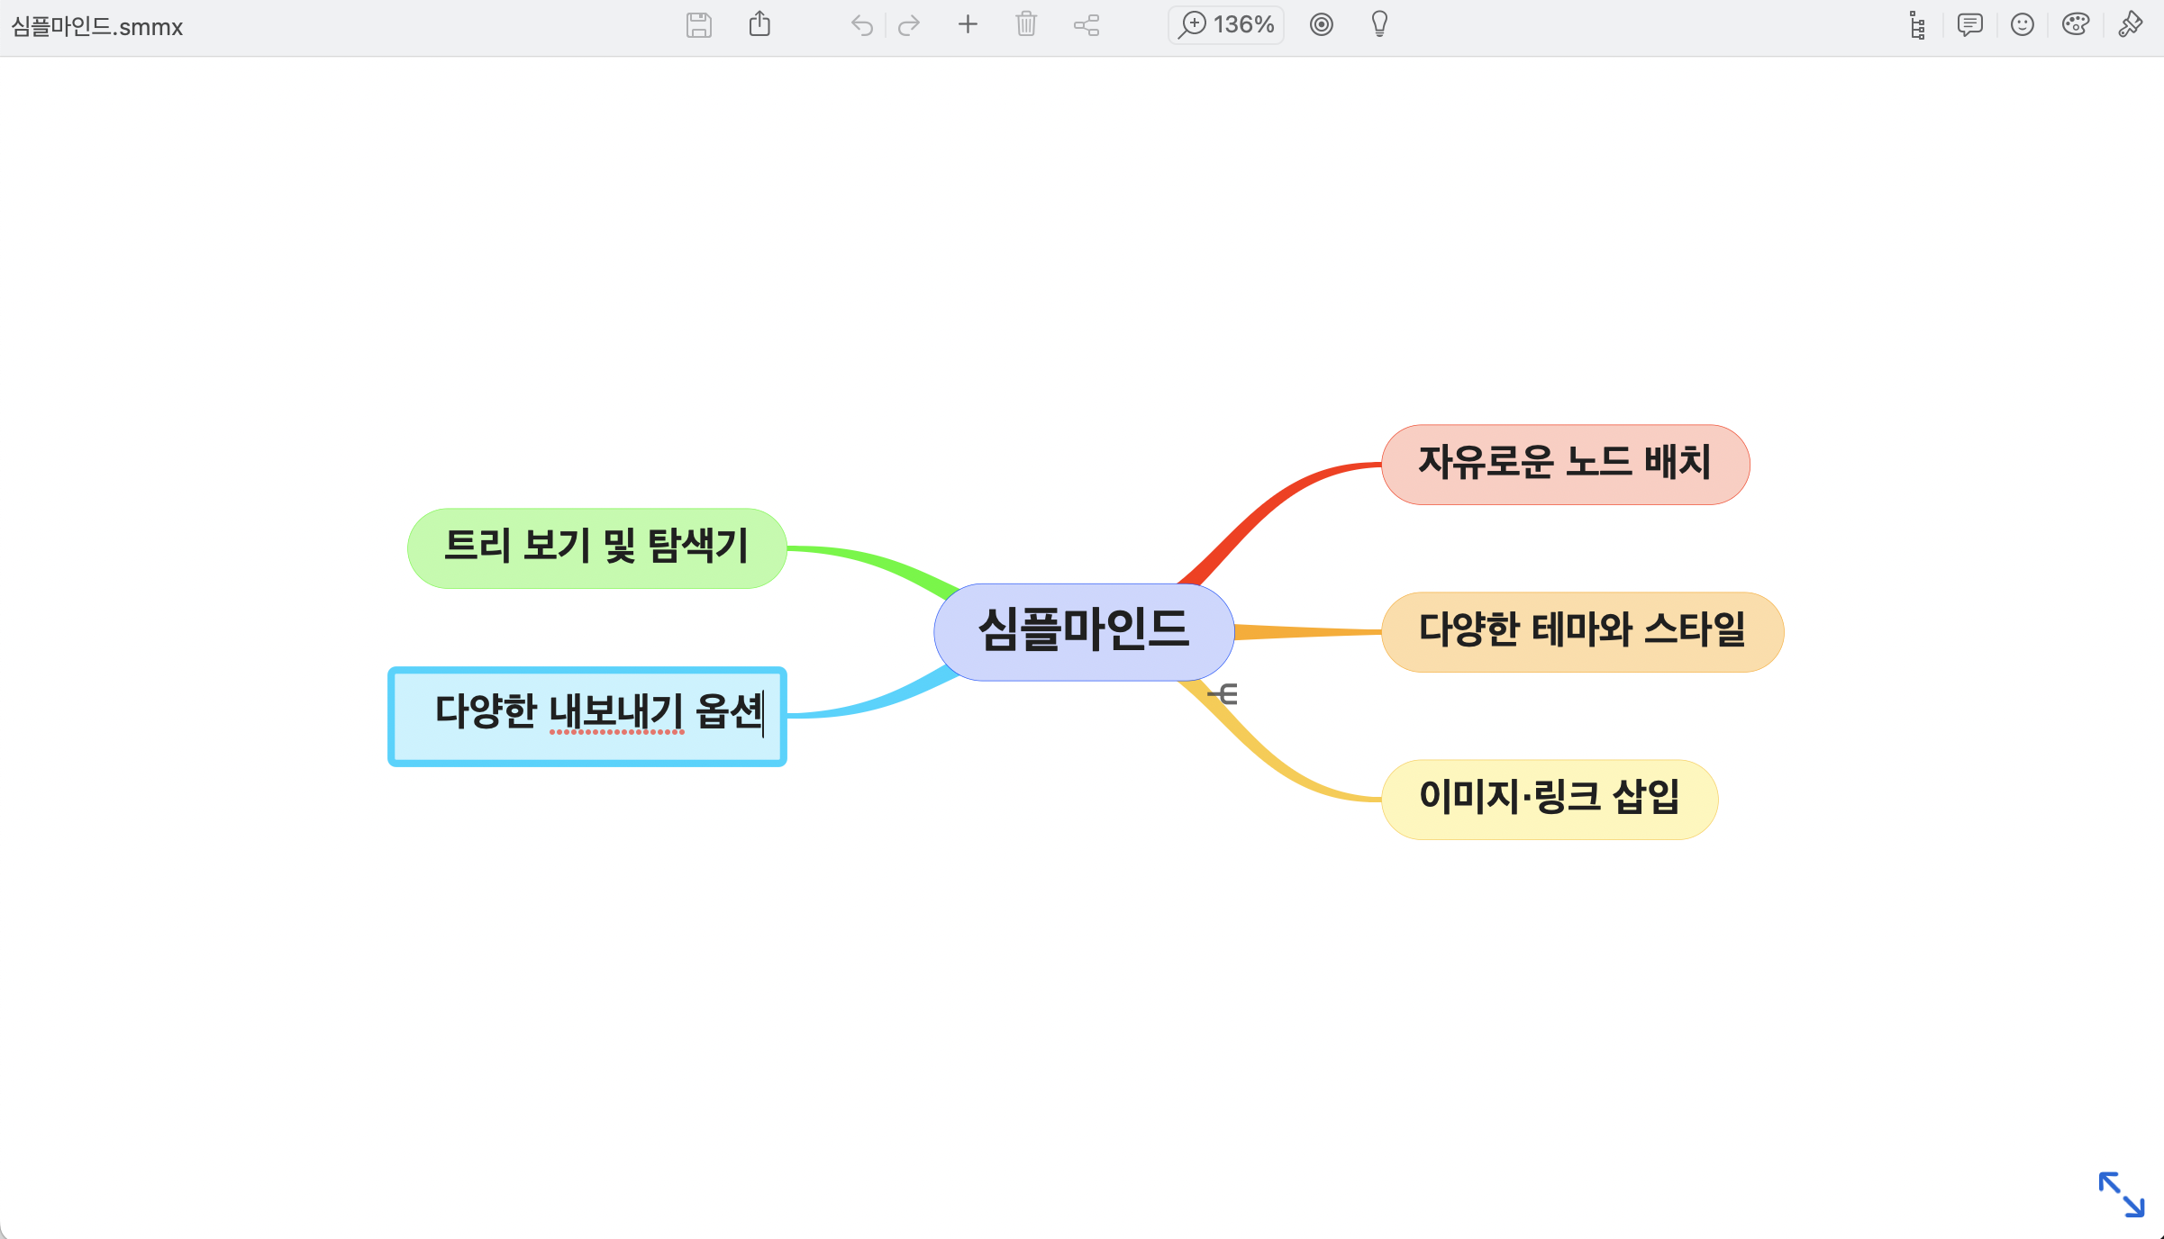The height and width of the screenshot is (1239, 2164).
Task: Open the smiley icon picker
Action: 2023,25
